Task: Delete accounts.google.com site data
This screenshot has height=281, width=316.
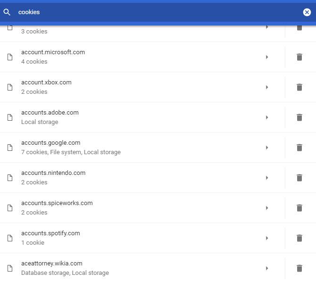Action: click(299, 148)
